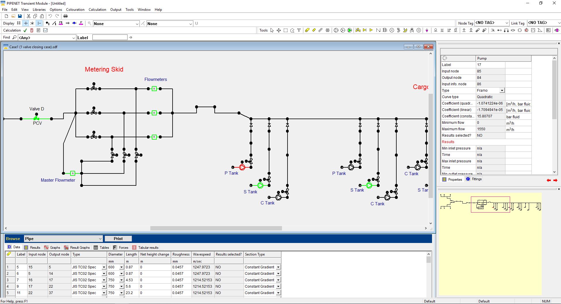The image size is (561, 304).
Task: Click the Find magnifying glass icon
Action: pyautogui.click(x=14, y=37)
